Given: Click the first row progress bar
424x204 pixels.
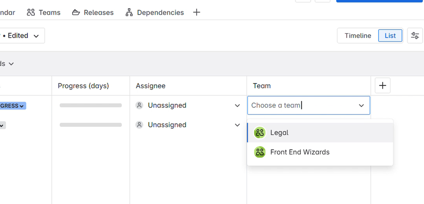Looking at the screenshot, I should [x=90, y=106].
